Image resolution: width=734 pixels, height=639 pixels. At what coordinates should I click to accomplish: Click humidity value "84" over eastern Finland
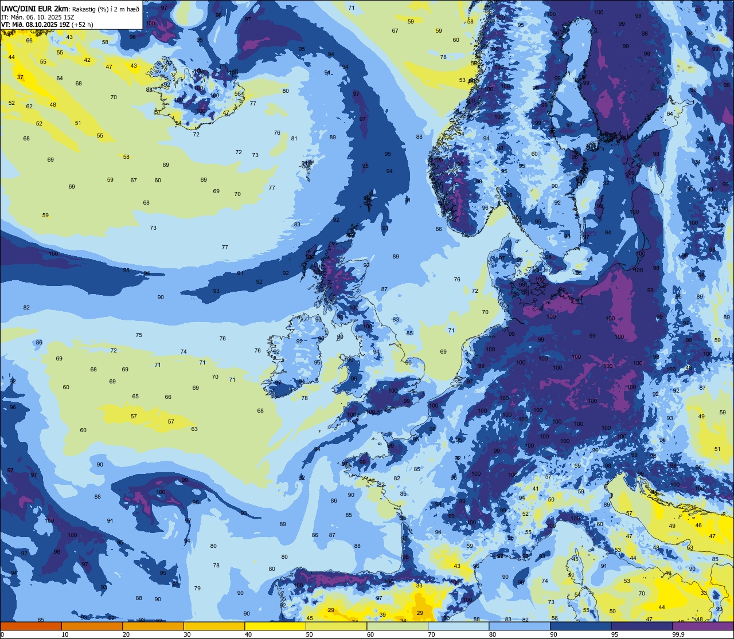click(670, 113)
